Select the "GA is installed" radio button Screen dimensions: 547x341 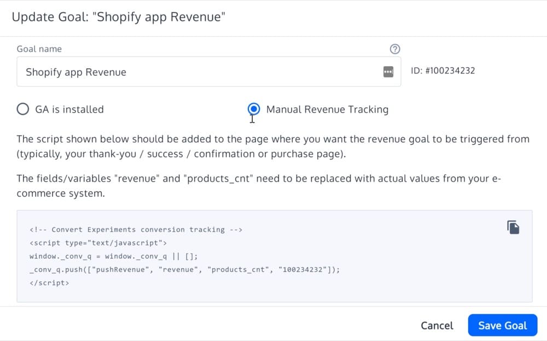(23, 109)
